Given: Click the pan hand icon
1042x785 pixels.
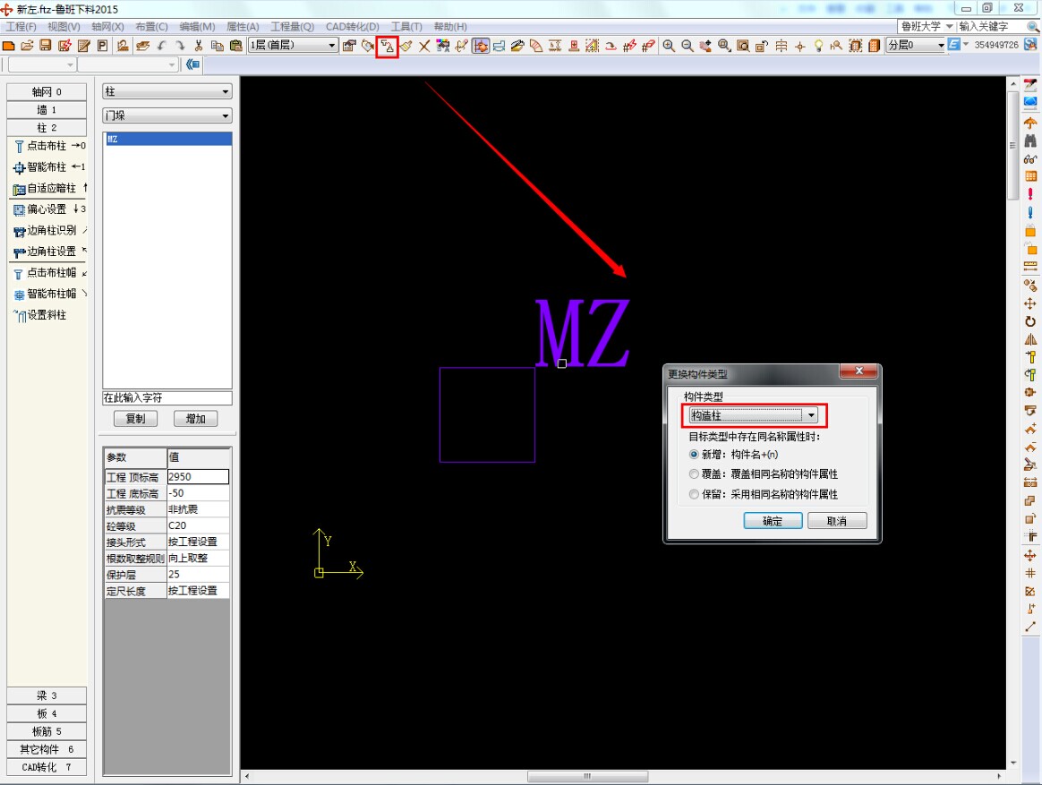Looking at the screenshot, I should coord(705,46).
